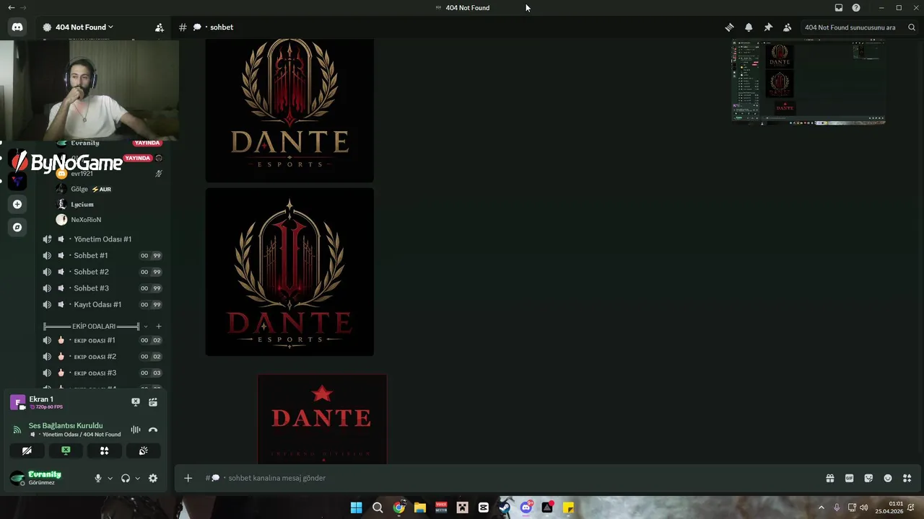Join the Sohbet #3 voice channel
The width and height of the screenshot is (924, 519).
pos(102,288)
